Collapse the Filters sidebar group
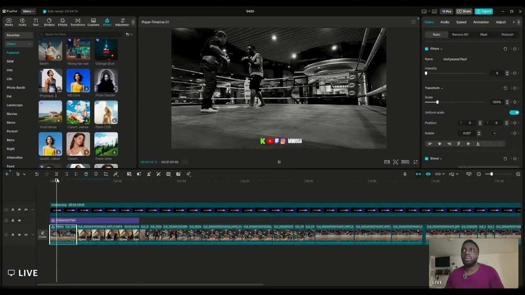 tap(30, 44)
